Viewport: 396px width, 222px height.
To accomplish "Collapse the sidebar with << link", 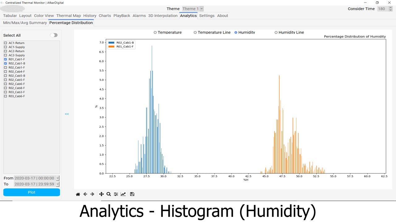I will [67, 114].
